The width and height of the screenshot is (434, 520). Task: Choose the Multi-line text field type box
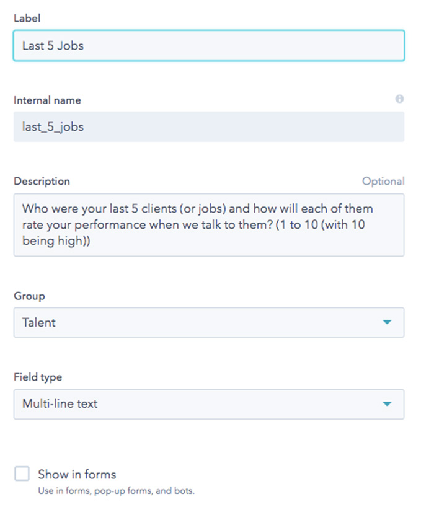tap(209, 404)
